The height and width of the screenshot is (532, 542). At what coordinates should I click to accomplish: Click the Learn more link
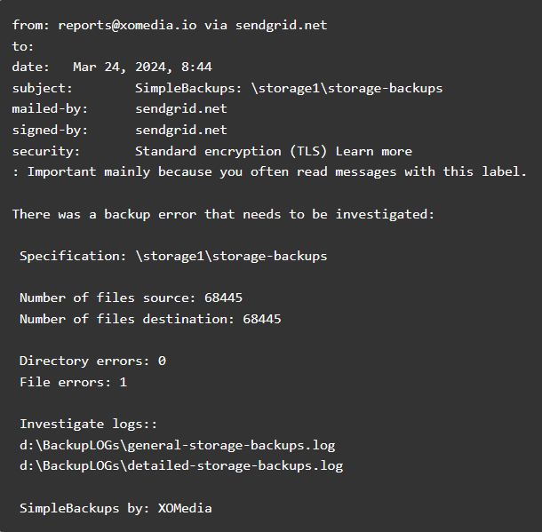pos(374,151)
